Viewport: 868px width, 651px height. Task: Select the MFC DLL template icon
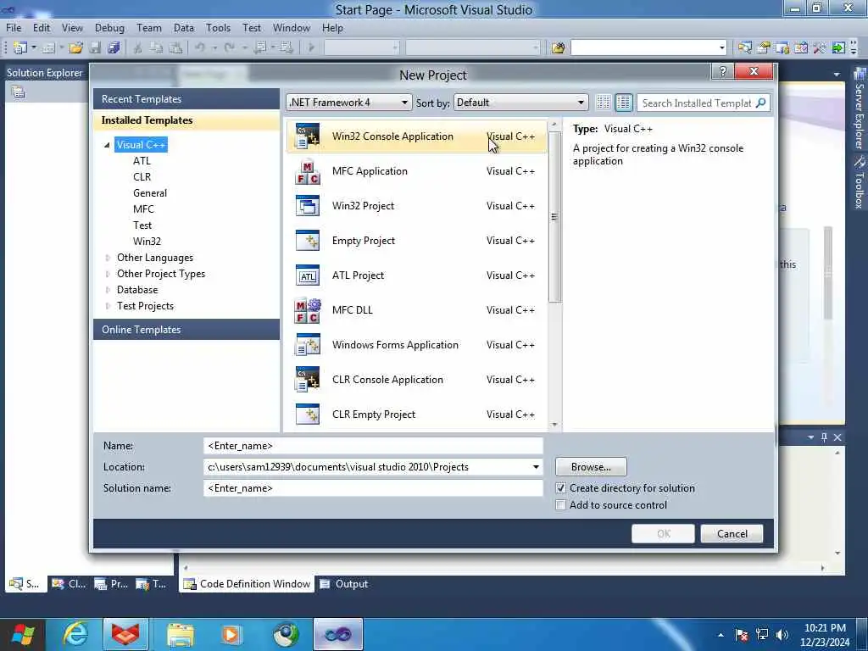307,310
